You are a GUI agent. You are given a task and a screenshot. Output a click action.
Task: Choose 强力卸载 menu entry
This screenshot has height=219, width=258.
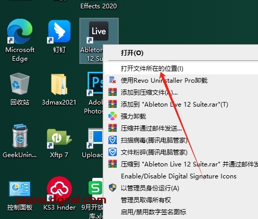(x=181, y=117)
